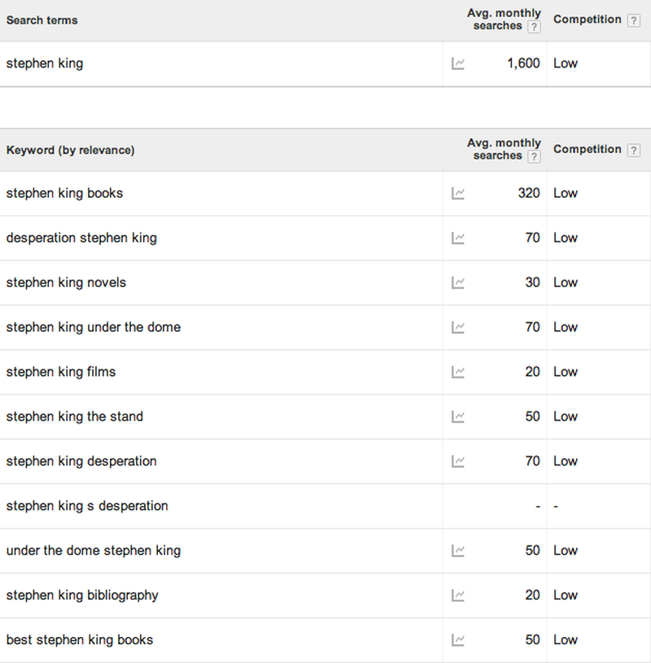
Task: Open trend chart icon for stephen king books
Action: (457, 194)
